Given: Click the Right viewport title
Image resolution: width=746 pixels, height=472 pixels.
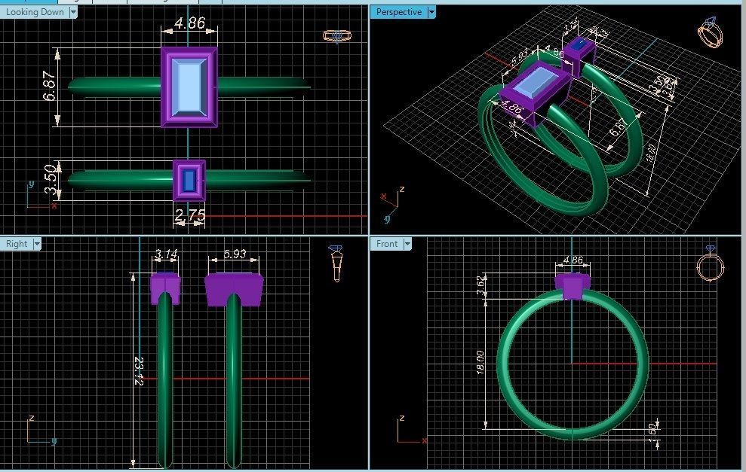Looking at the screenshot, I should tap(17, 244).
